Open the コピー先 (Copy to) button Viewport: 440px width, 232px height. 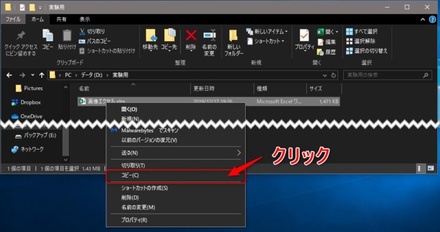169,40
